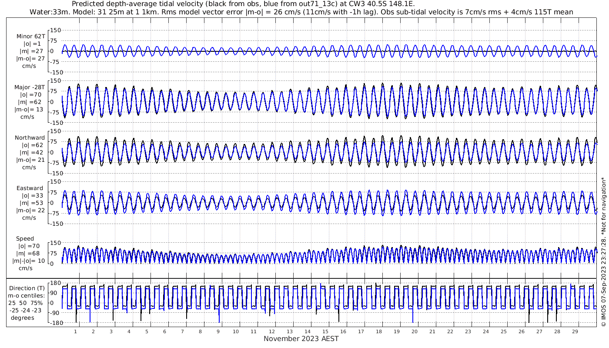Click '|m-o|= 13' in the Major panel

[30, 109]
